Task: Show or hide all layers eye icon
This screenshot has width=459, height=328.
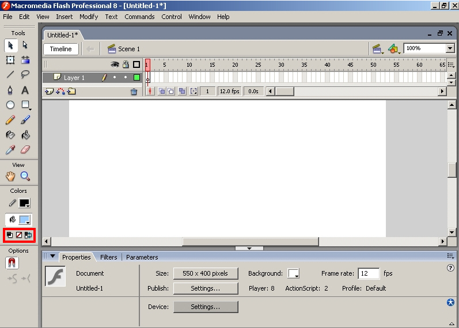Action: [115, 64]
